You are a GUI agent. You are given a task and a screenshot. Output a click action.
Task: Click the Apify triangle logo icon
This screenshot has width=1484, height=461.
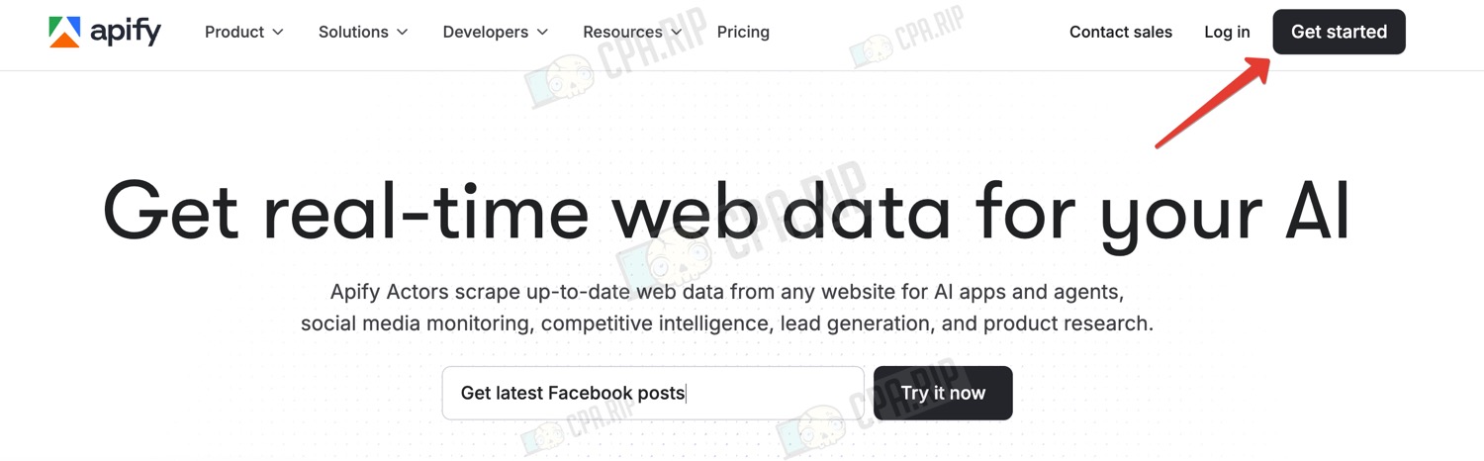tap(63, 32)
